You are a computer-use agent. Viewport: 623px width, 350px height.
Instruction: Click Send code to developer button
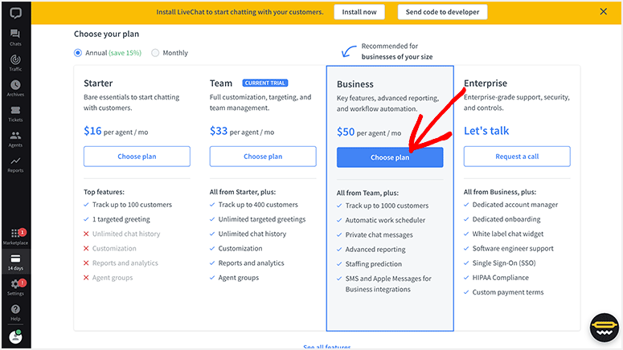coord(442,12)
